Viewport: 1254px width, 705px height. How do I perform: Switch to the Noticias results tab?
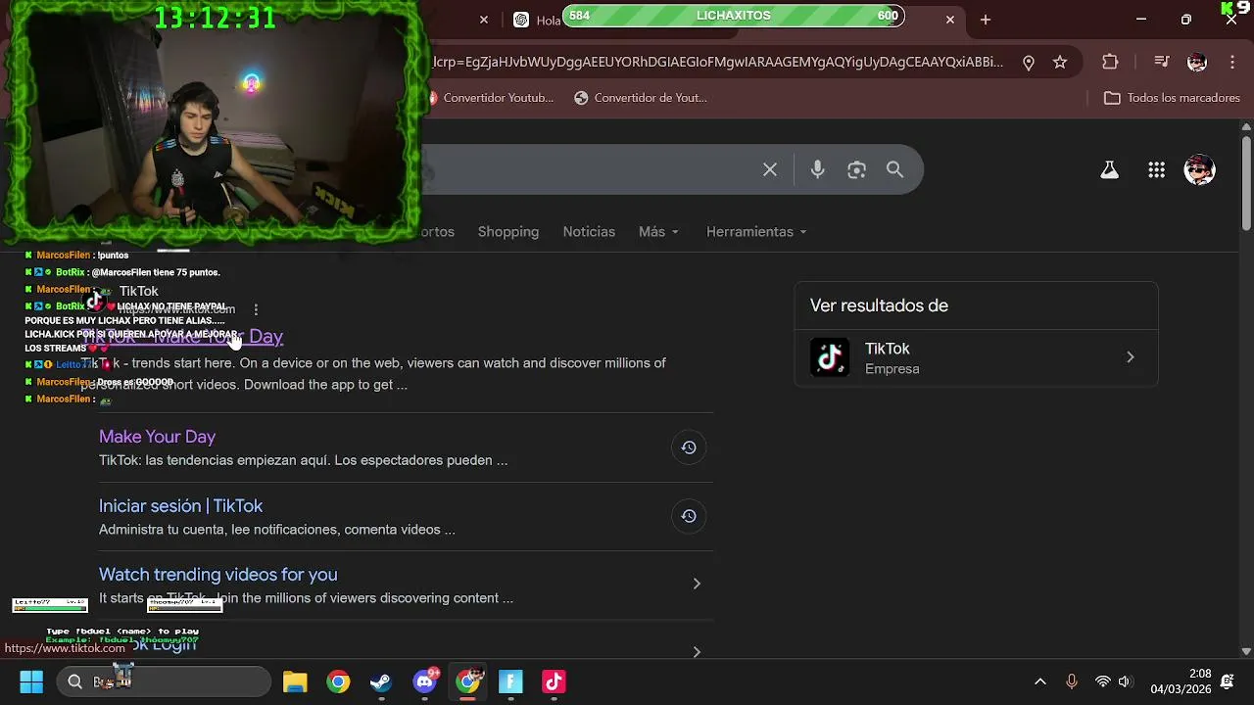tap(589, 232)
